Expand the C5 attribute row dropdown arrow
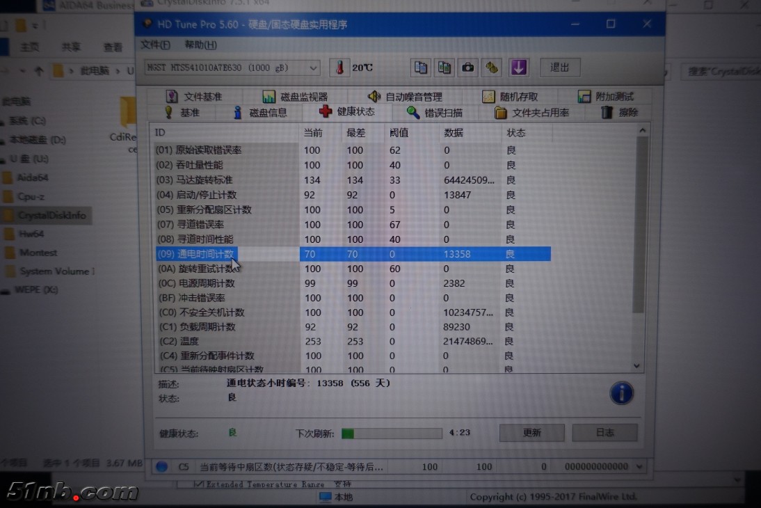Image resolution: width=761 pixels, height=508 pixels. pyautogui.click(x=639, y=467)
